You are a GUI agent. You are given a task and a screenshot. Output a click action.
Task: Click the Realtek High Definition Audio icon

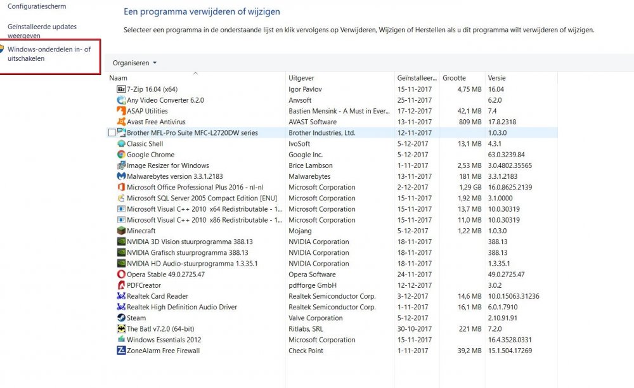click(x=121, y=307)
